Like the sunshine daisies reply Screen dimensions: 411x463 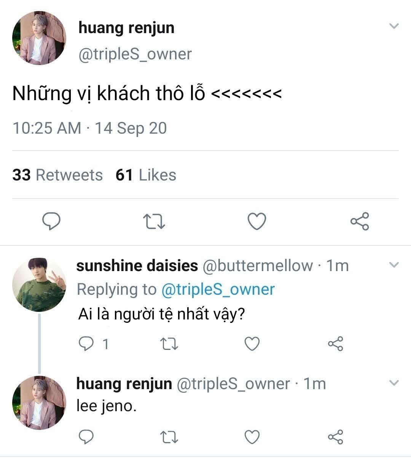click(252, 344)
